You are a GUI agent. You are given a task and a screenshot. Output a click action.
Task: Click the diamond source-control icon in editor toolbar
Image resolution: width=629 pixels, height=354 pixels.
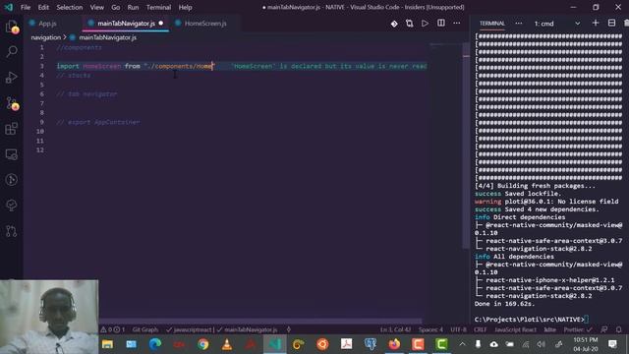394,24
